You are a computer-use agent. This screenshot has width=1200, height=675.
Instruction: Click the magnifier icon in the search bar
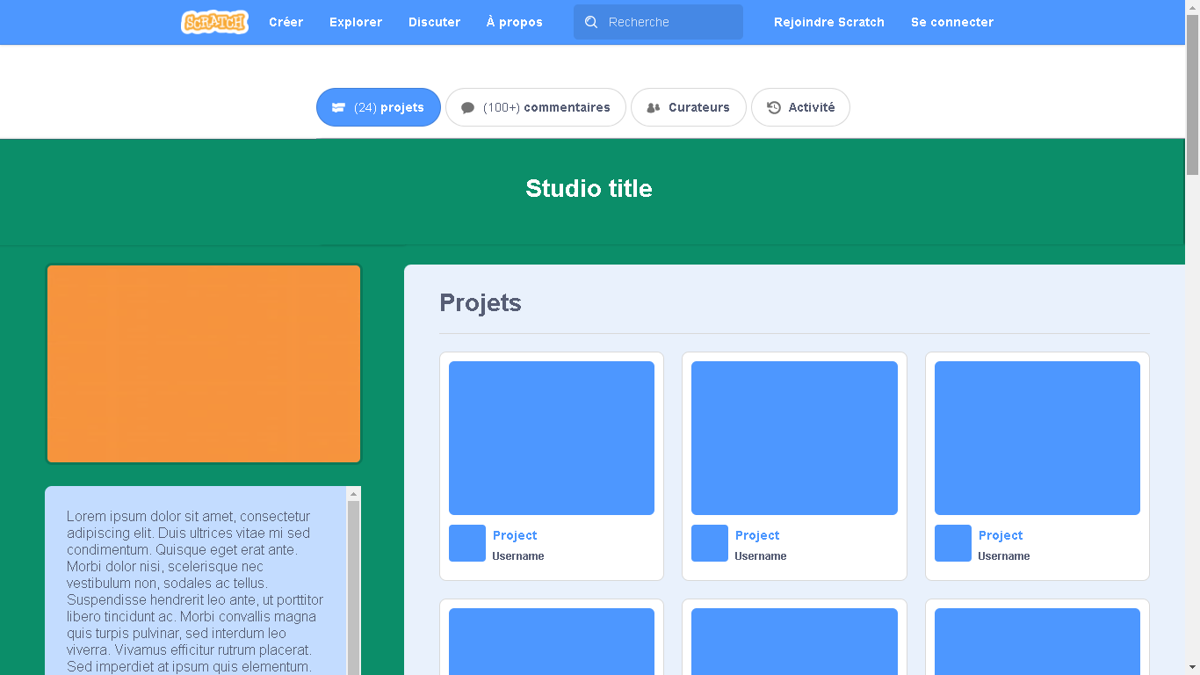click(x=591, y=22)
